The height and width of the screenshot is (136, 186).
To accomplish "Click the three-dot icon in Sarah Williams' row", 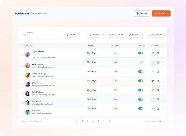I will point(163,62).
